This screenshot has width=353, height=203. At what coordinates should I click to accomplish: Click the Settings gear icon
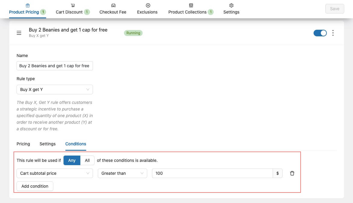pos(231,5)
